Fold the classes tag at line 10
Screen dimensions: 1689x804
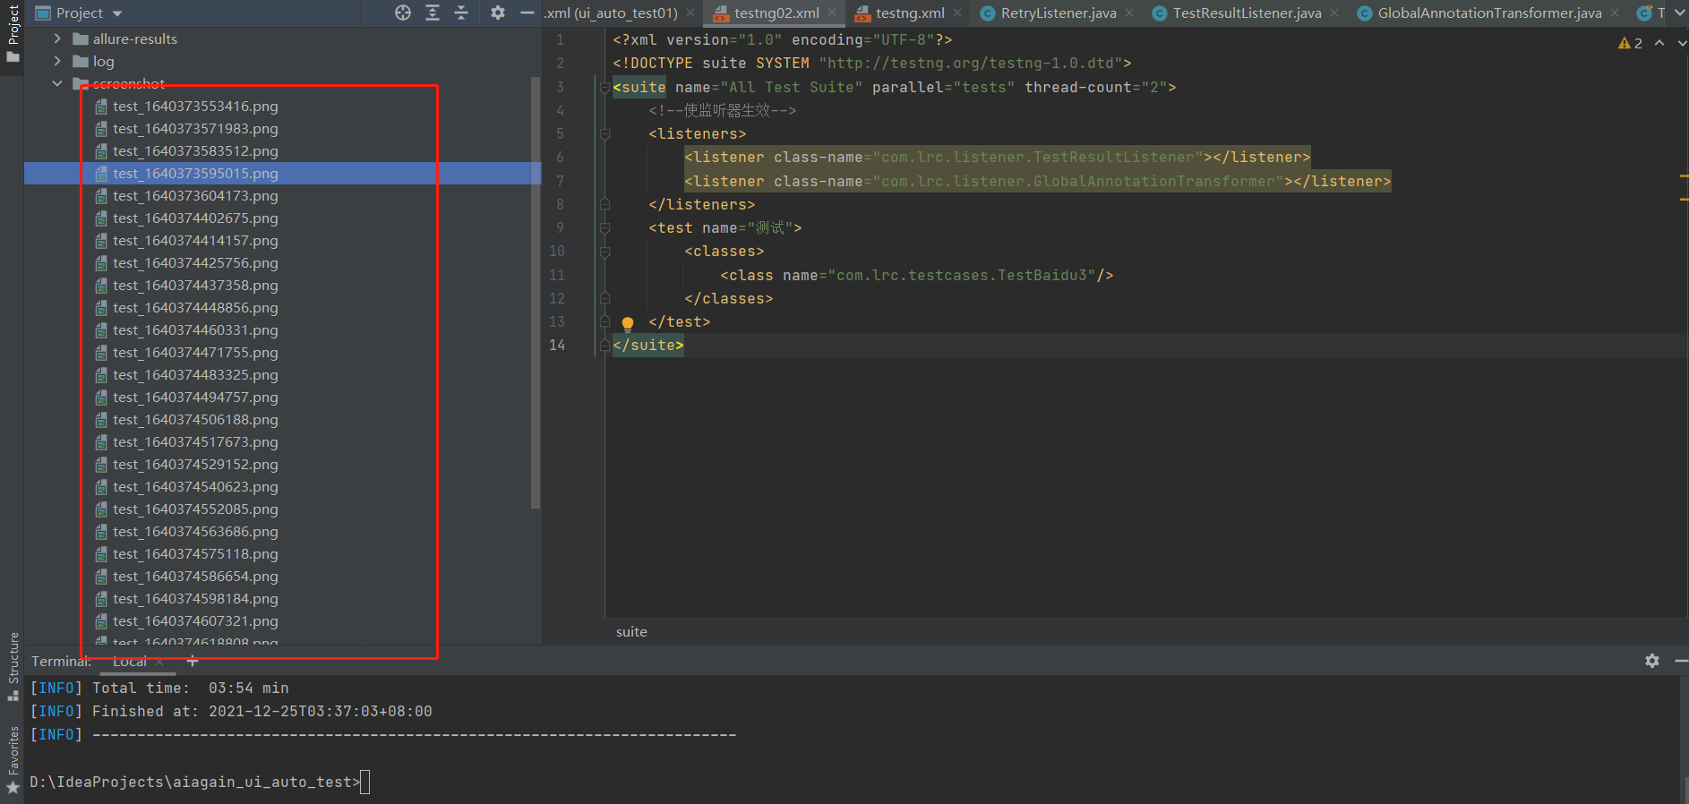coord(604,252)
